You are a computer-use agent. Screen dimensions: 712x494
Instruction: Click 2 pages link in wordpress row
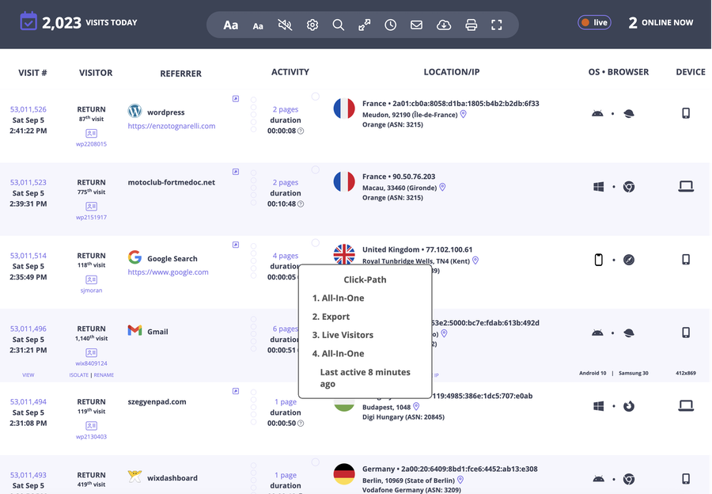click(x=286, y=109)
